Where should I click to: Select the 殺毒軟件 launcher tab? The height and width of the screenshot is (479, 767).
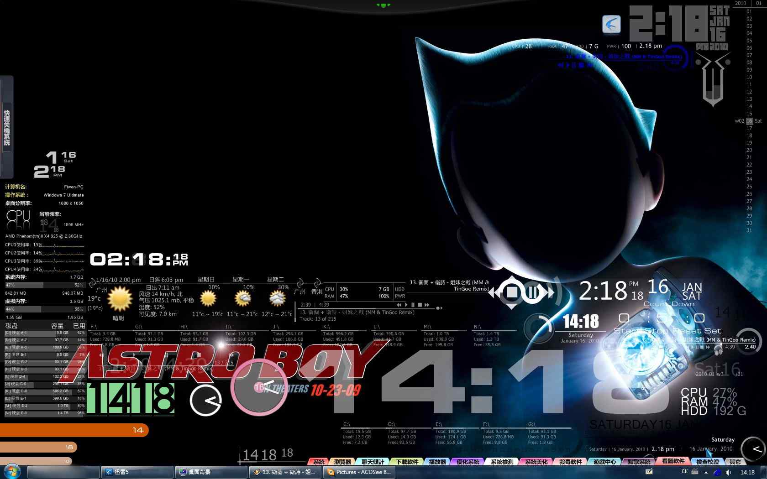click(570, 462)
